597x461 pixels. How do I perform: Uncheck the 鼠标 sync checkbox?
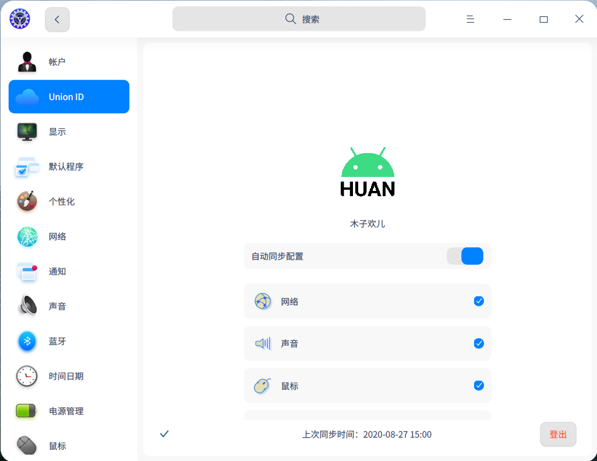pyautogui.click(x=479, y=386)
